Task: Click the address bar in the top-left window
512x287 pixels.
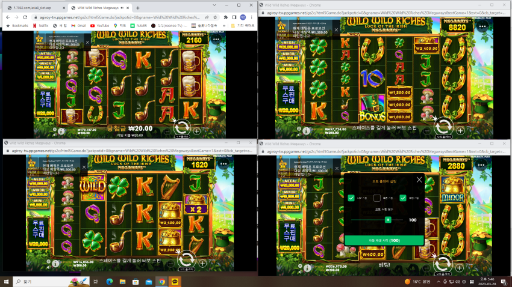Action: tap(119, 17)
